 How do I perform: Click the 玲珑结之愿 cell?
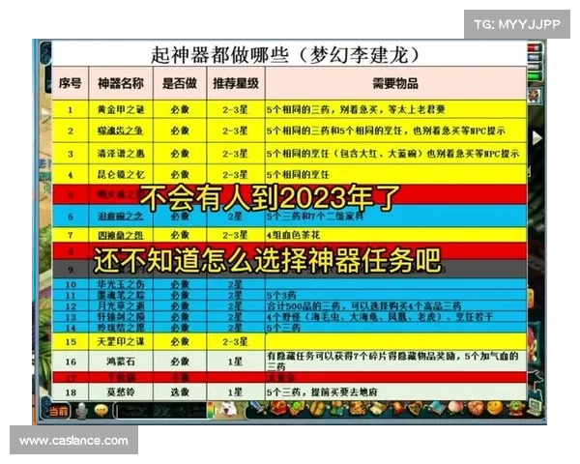point(121,328)
